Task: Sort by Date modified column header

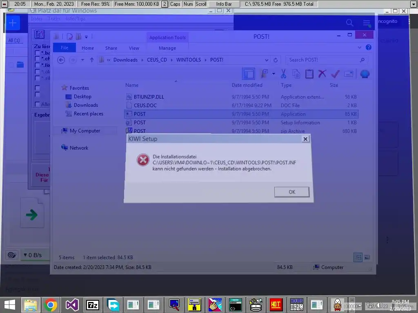Action: [247, 85]
